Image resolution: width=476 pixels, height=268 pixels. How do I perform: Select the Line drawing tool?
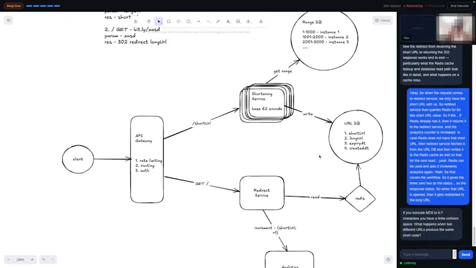(x=208, y=21)
